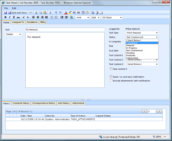Select the Details tab

click(6, 23)
